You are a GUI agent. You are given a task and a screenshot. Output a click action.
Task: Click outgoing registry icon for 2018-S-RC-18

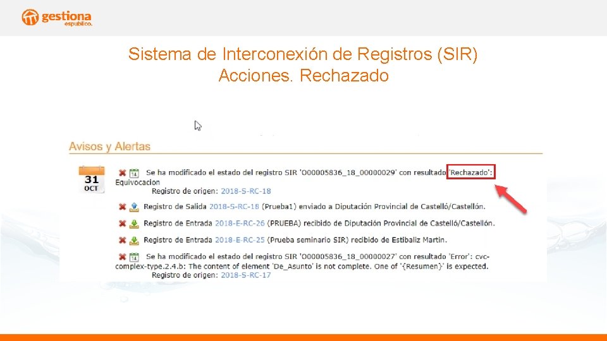(134, 207)
